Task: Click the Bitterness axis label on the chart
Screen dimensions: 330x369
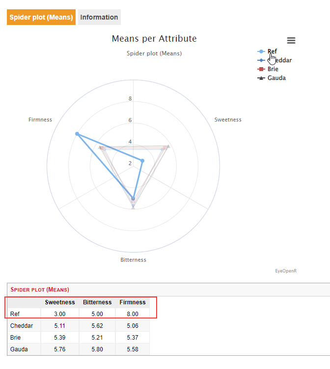Action: pyautogui.click(x=133, y=260)
